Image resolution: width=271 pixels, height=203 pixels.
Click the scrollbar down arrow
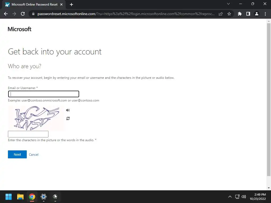[x=269, y=188]
